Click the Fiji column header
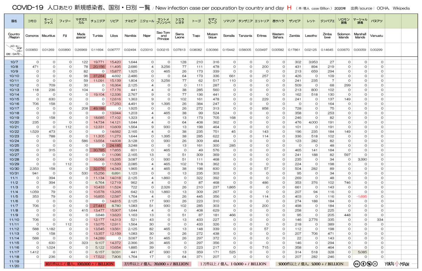 [x=64, y=36]
